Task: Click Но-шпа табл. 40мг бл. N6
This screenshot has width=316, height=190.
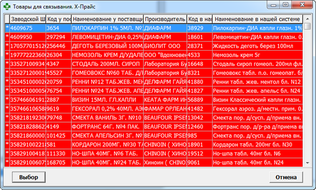Action: pyautogui.click(x=258, y=154)
